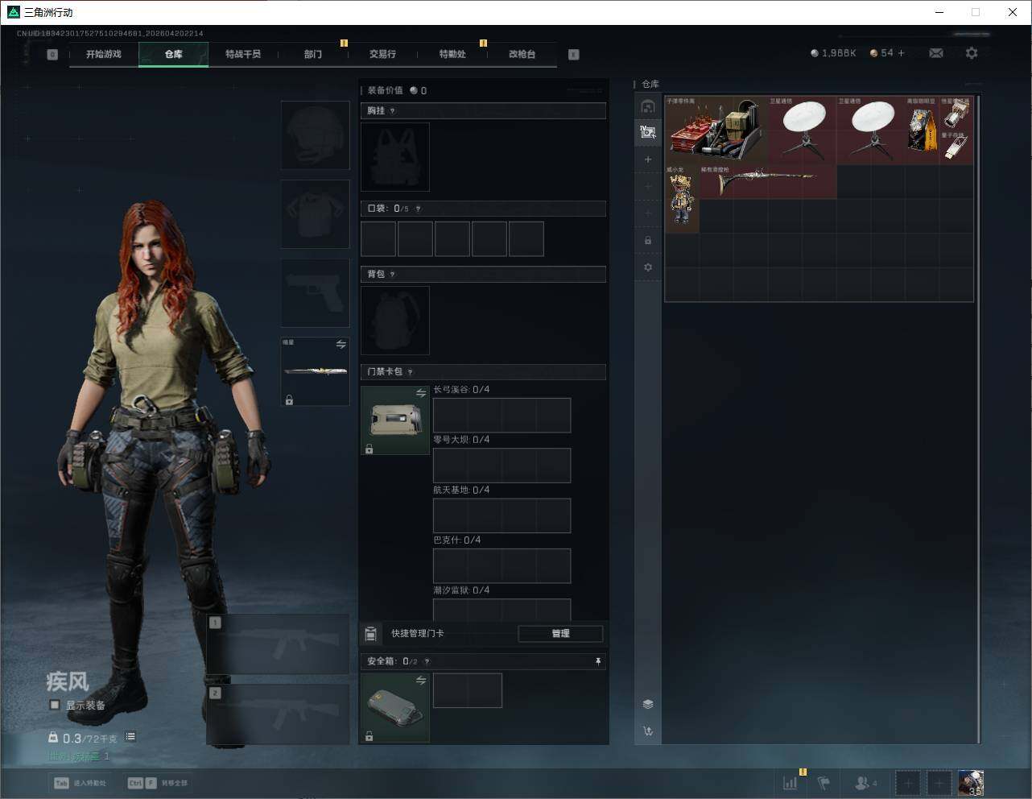Click the 航天基地 keycard slots
The image size is (1032, 799).
502,515
